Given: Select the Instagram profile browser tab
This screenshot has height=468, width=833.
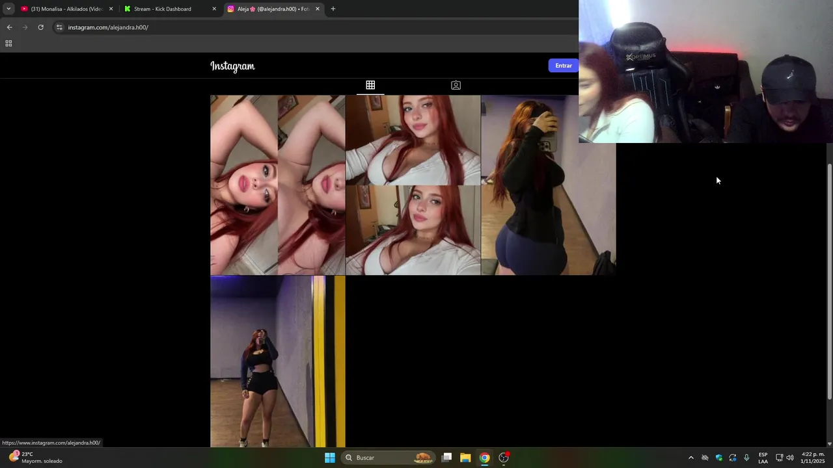Looking at the screenshot, I should pos(273,9).
